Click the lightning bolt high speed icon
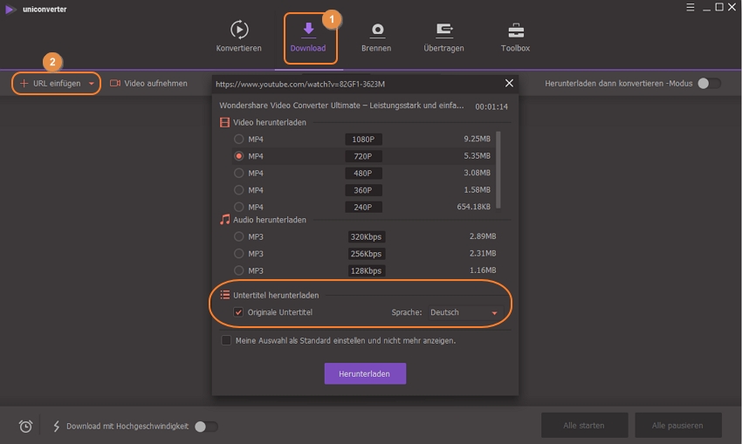This screenshot has width=742, height=444. point(57,426)
